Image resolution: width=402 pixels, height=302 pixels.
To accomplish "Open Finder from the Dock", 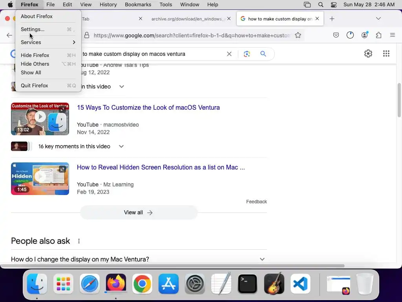I will 37,284.
